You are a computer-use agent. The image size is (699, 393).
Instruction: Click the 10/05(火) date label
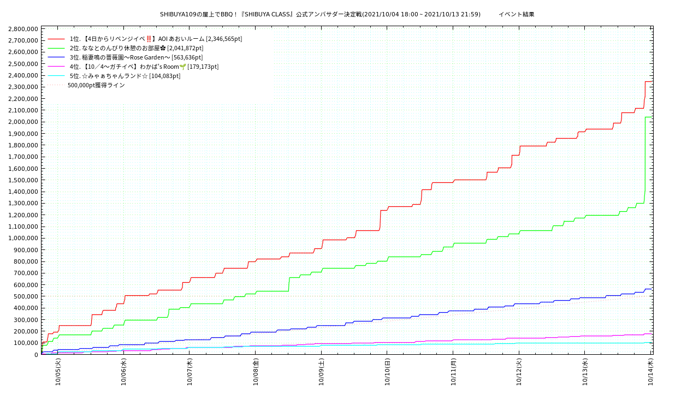(x=58, y=372)
